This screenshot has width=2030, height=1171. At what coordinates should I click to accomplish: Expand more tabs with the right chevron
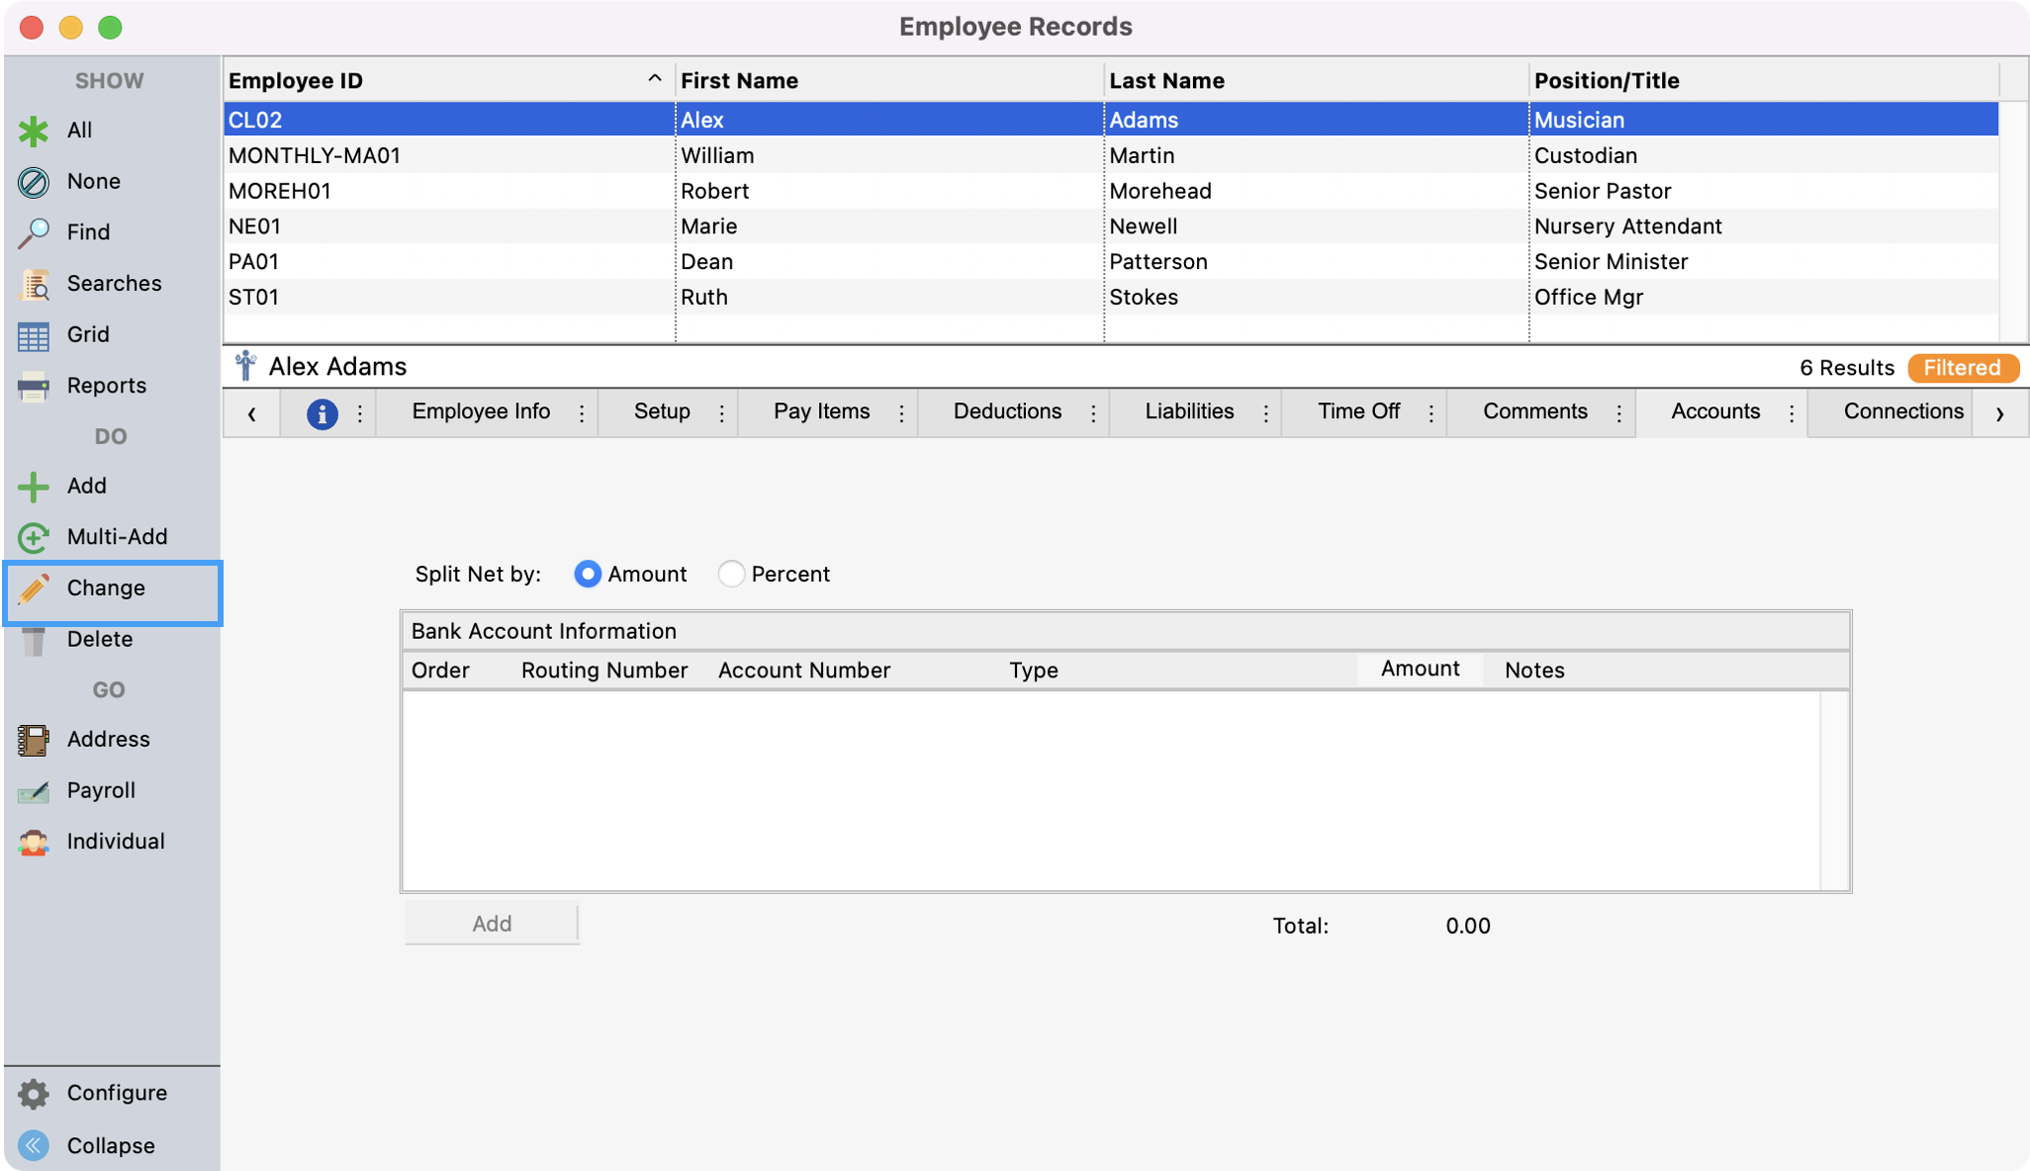pyautogui.click(x=2001, y=412)
